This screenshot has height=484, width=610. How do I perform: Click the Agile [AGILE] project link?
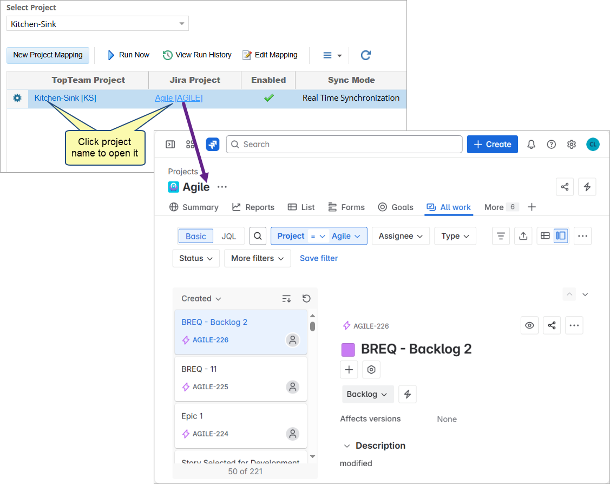click(179, 98)
